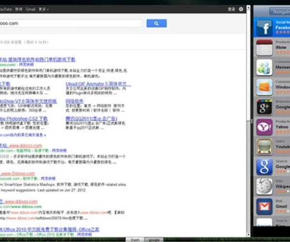Open the Google+ app icon
Screen dimensions: 290x242
click(x=264, y=107)
